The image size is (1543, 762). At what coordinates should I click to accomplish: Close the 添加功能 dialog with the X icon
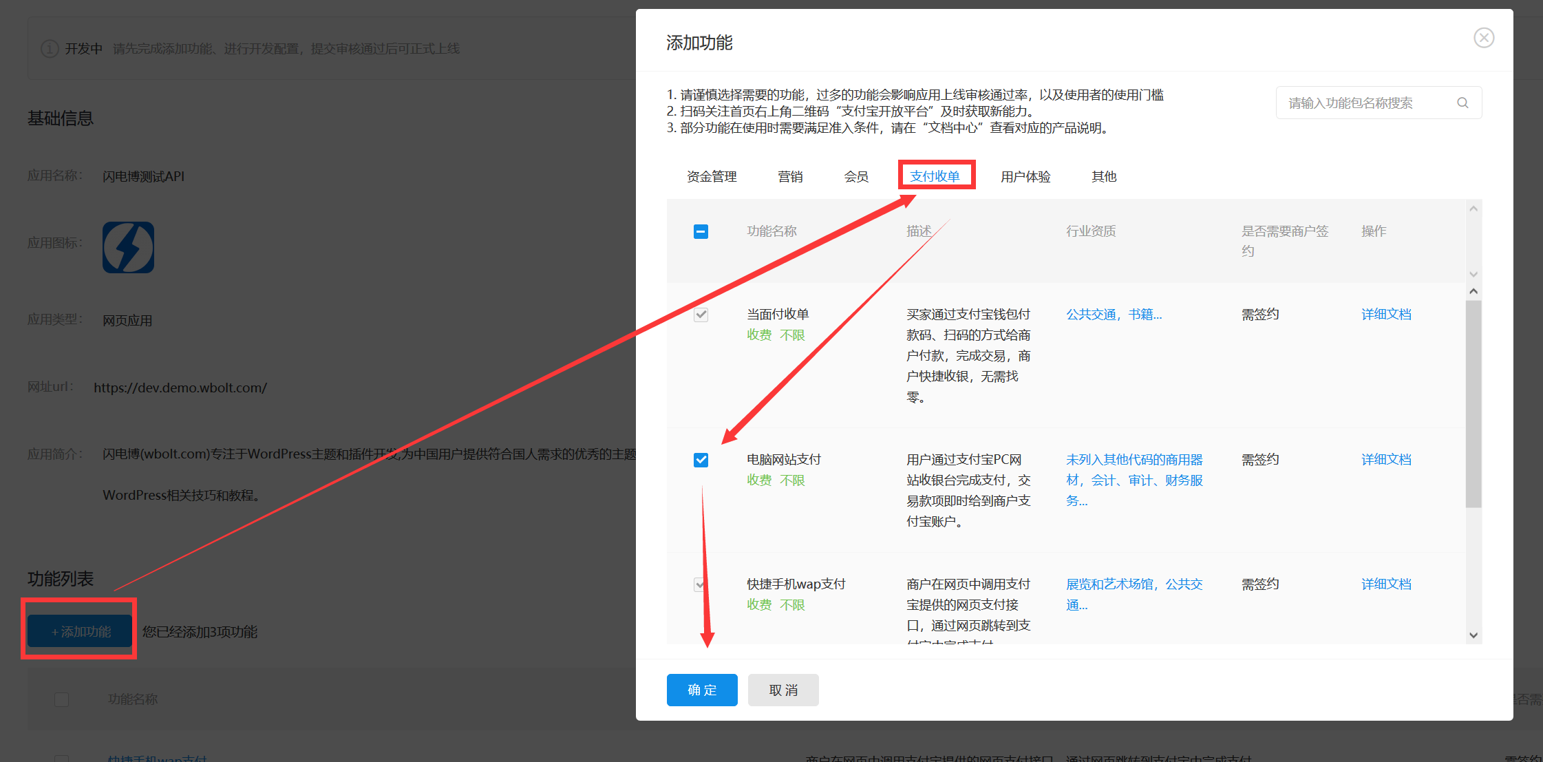point(1484,38)
